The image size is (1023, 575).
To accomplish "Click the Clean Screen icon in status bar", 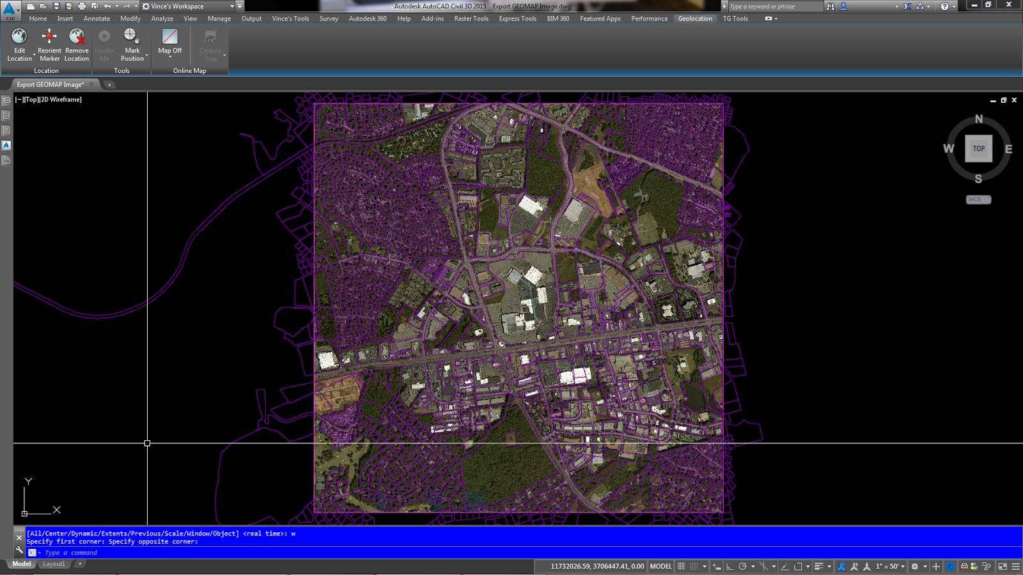I will 1002,567.
